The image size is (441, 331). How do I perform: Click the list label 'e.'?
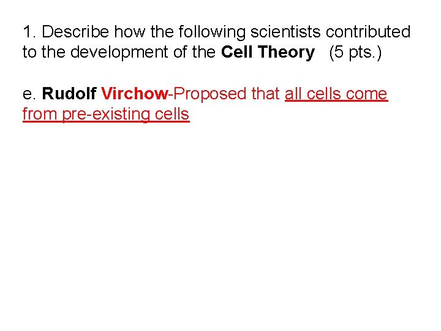click(x=29, y=94)
